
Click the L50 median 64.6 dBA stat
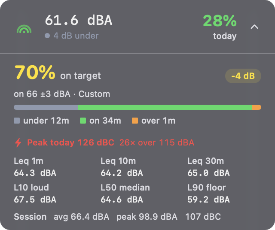[x=125, y=194]
